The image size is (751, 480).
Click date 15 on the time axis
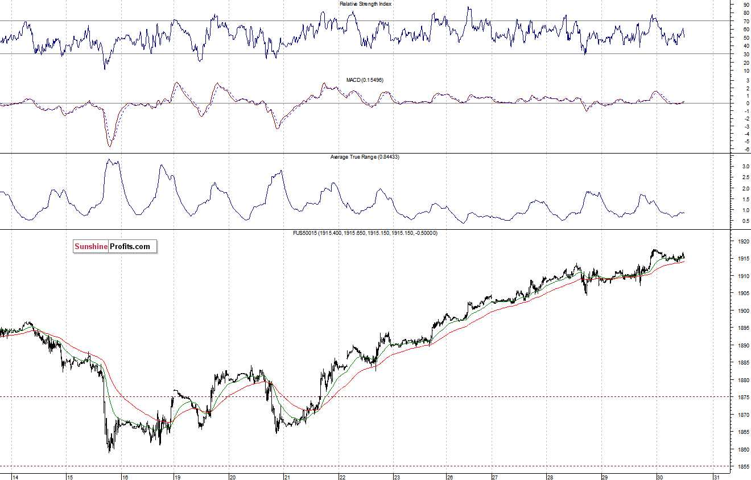(69, 477)
